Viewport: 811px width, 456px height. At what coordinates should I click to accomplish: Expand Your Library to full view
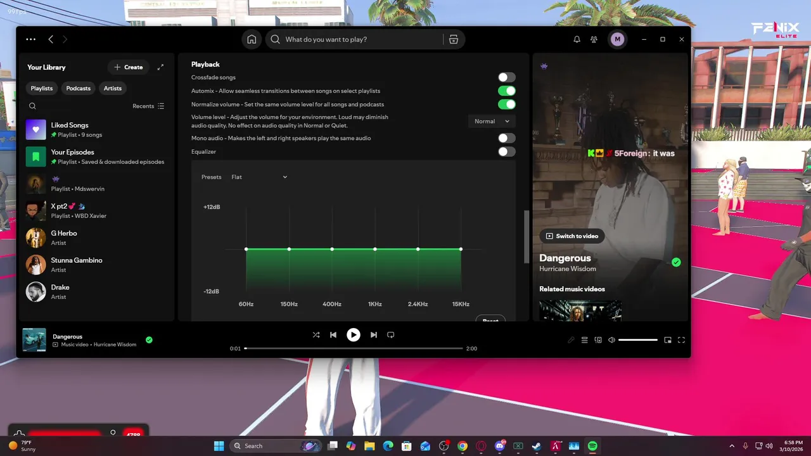[160, 67]
